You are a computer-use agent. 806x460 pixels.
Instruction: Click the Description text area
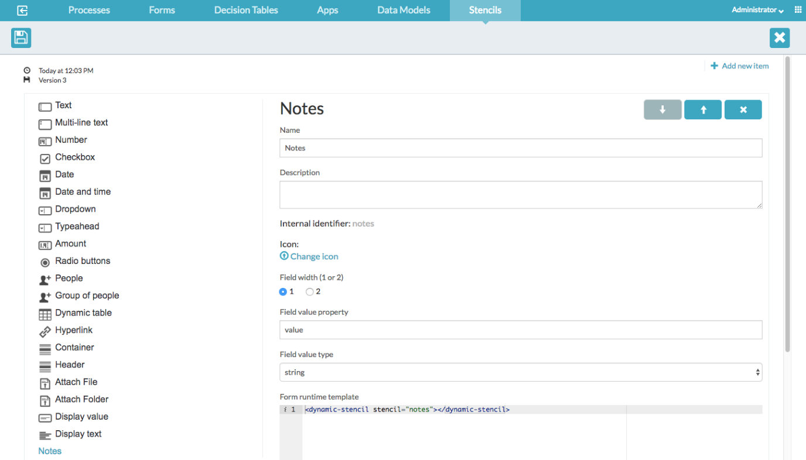pyautogui.click(x=521, y=195)
